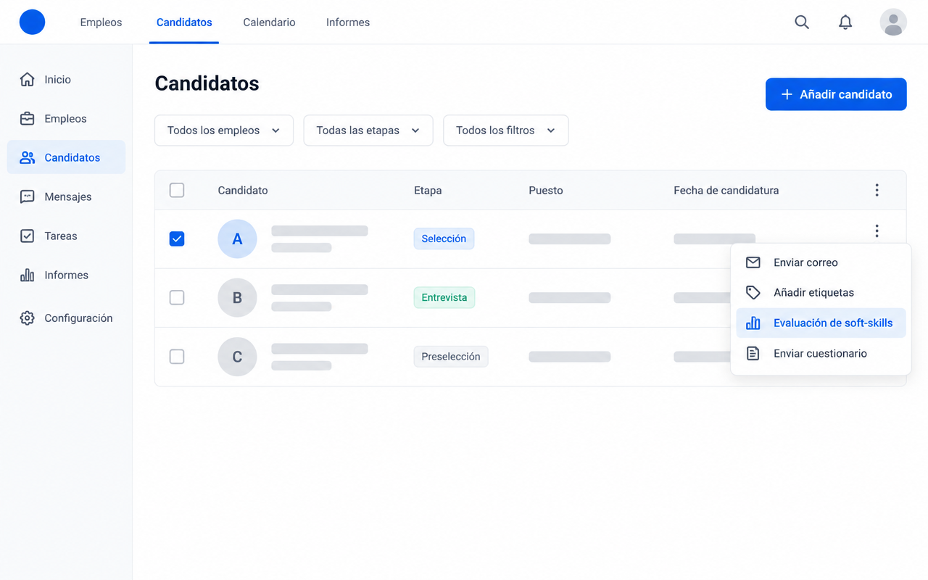Check candidate B's checkbox
The width and height of the screenshot is (928, 580).
pos(177,297)
